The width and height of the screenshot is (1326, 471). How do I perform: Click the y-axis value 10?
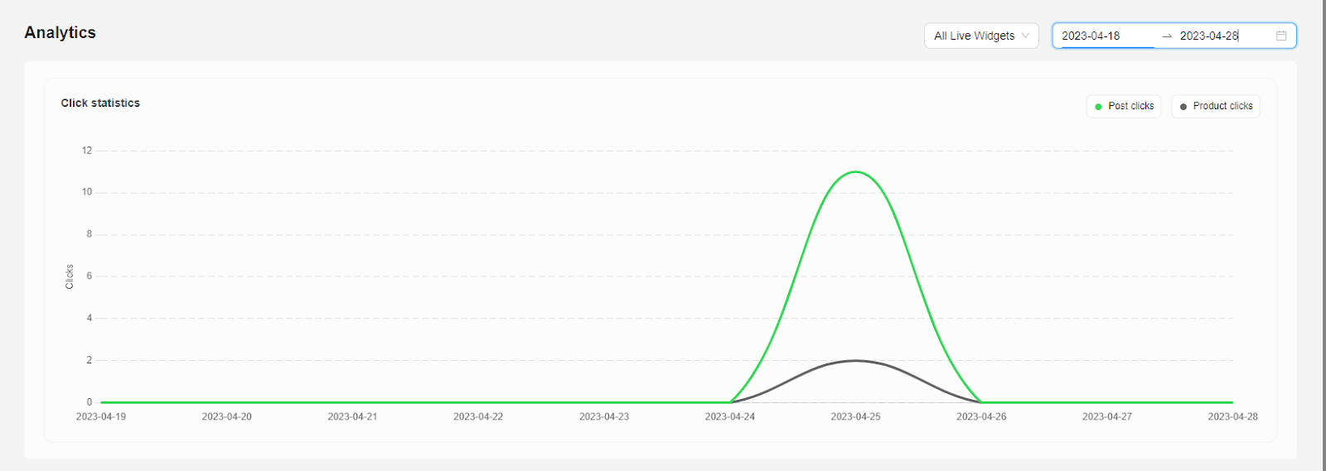[x=87, y=192]
